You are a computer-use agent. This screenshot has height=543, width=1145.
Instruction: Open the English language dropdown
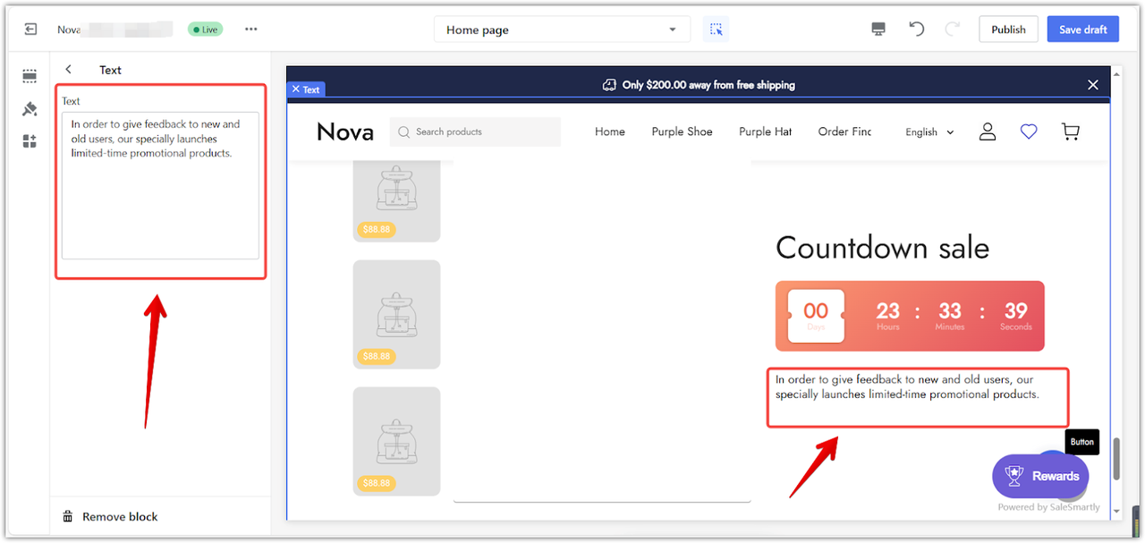929,132
